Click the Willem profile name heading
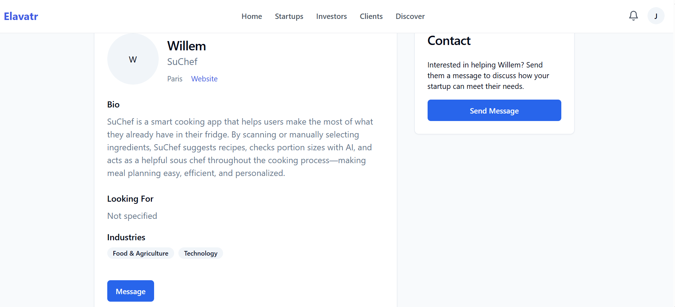This screenshot has height=307, width=675. (187, 46)
